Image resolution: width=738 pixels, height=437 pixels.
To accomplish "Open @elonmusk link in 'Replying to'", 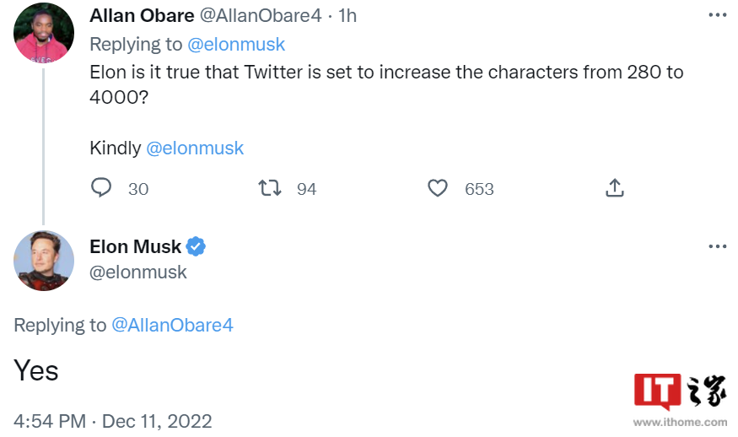I will tap(235, 45).
